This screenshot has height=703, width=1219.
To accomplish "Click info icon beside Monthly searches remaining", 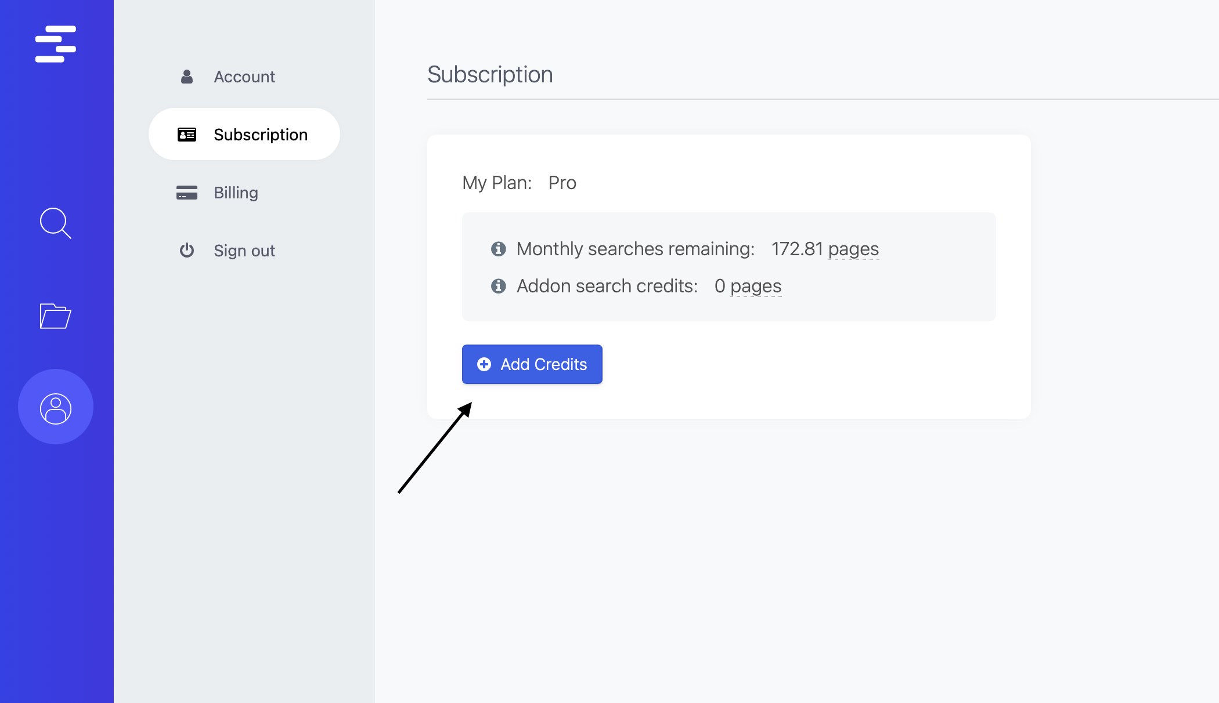I will click(x=498, y=249).
